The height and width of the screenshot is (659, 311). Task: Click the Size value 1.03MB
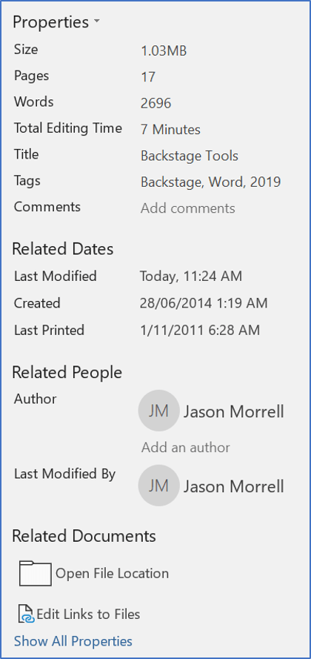point(164,51)
